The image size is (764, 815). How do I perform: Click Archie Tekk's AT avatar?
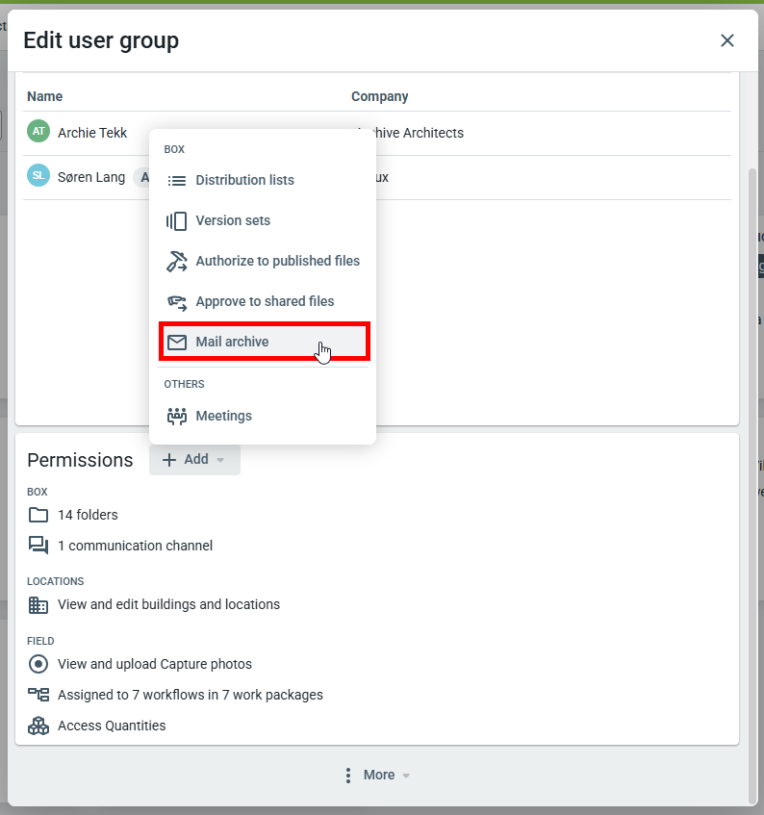[x=38, y=132]
